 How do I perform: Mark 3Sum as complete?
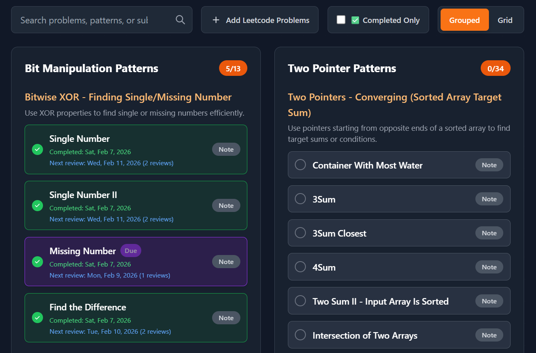300,199
